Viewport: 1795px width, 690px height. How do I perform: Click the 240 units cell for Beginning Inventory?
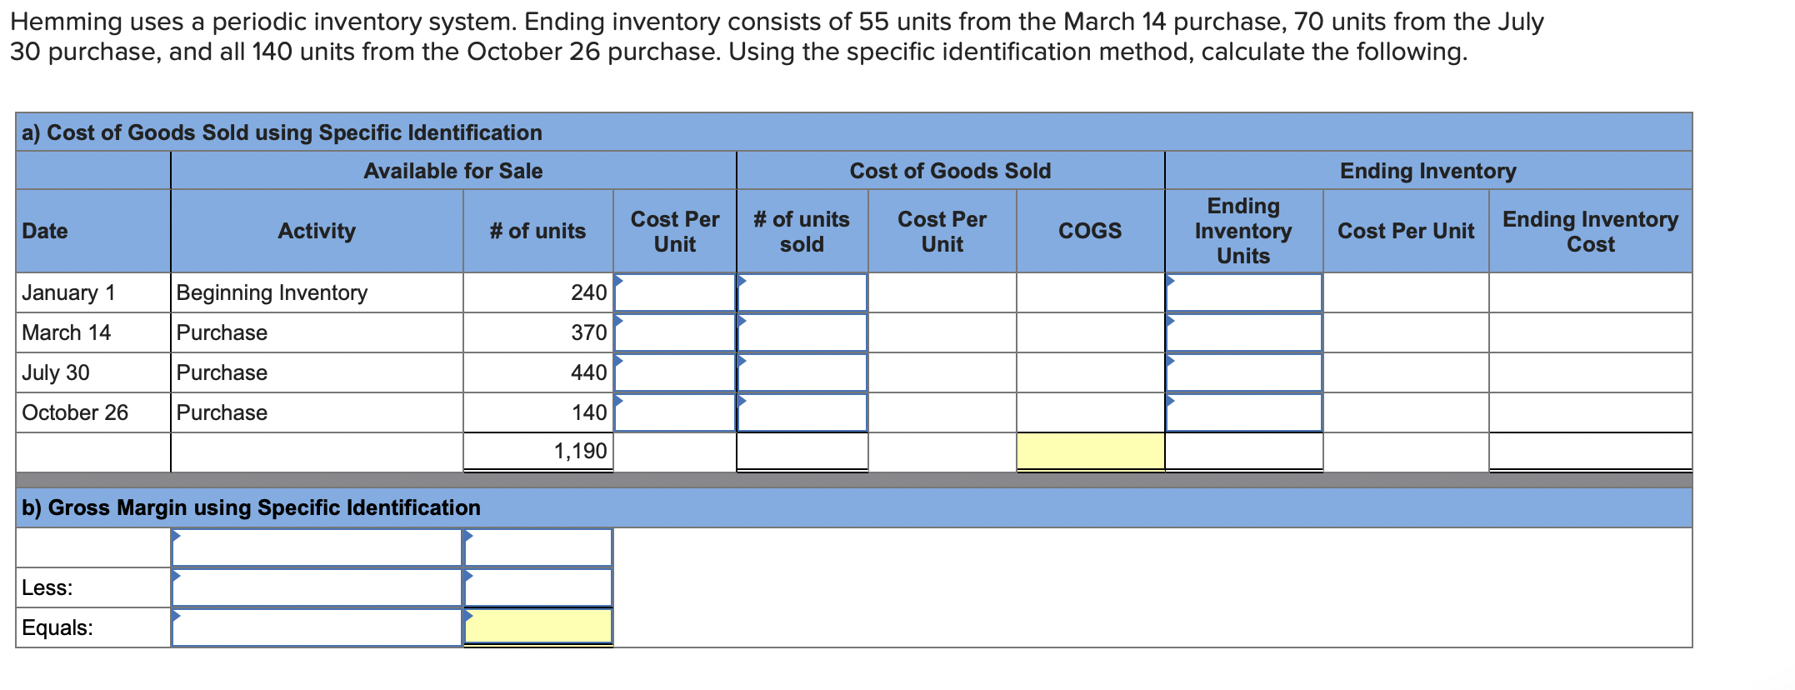tap(538, 292)
